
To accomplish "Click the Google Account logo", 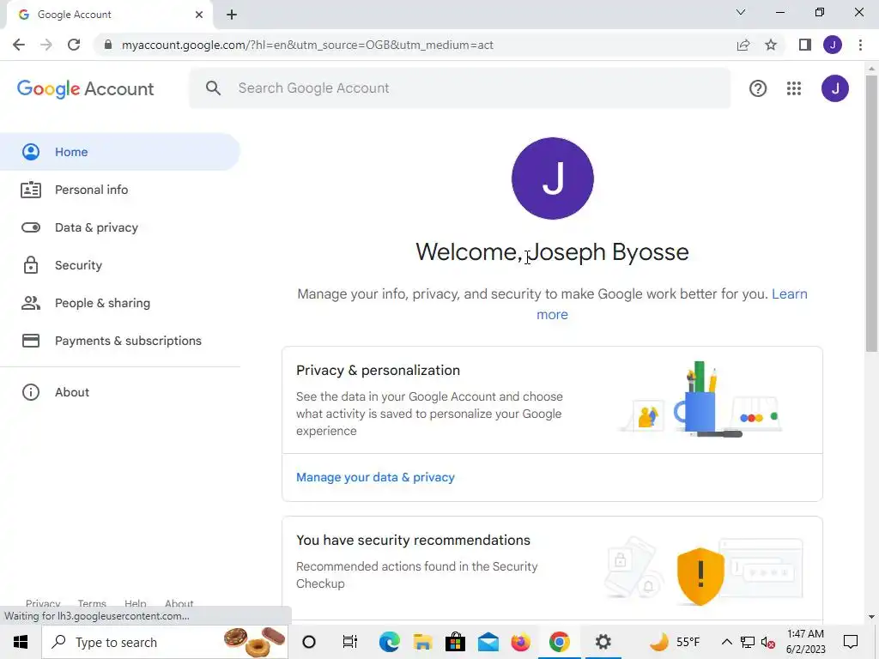I will [x=85, y=88].
